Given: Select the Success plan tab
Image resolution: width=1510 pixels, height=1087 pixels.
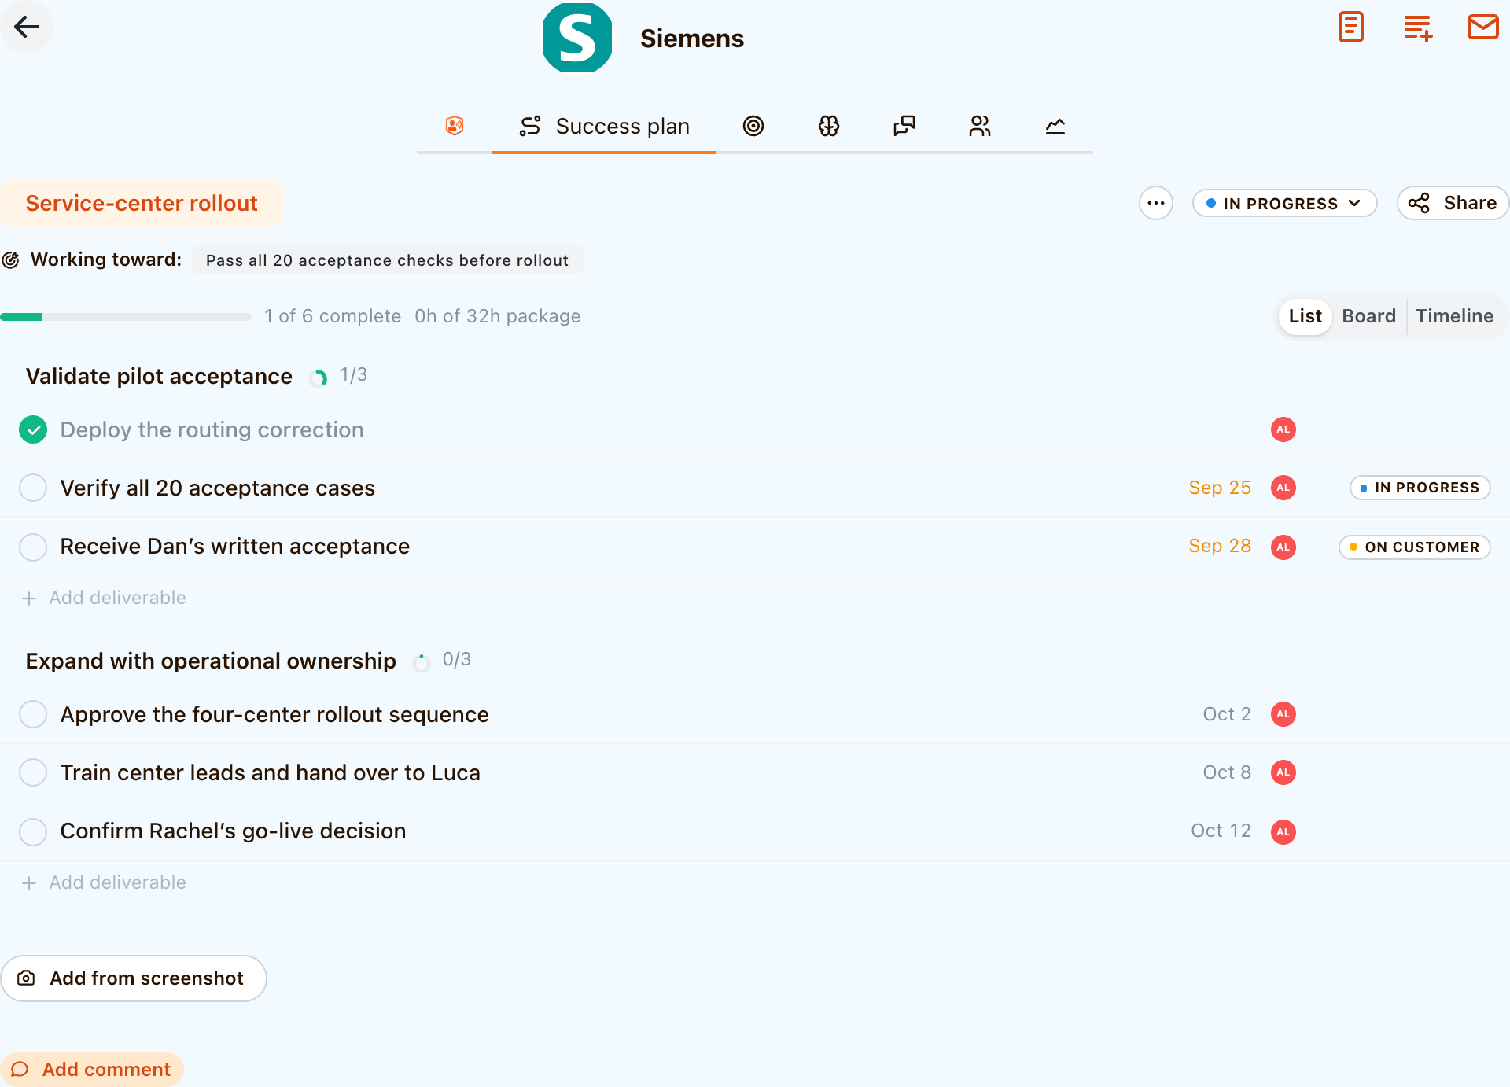Looking at the screenshot, I should click(604, 126).
